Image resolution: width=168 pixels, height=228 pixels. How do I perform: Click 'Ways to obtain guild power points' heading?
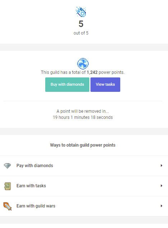pos(83,145)
